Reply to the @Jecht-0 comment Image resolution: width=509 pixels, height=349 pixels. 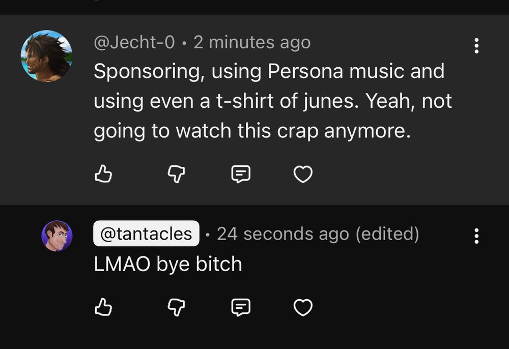coord(241,174)
